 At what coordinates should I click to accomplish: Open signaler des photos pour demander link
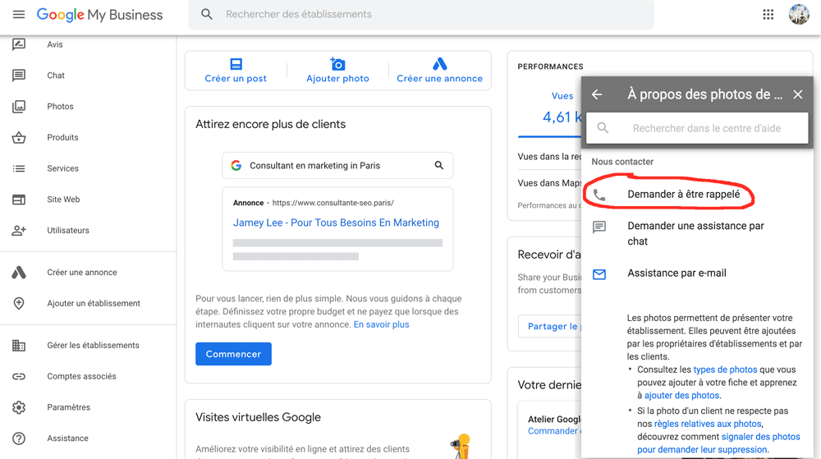719,443
